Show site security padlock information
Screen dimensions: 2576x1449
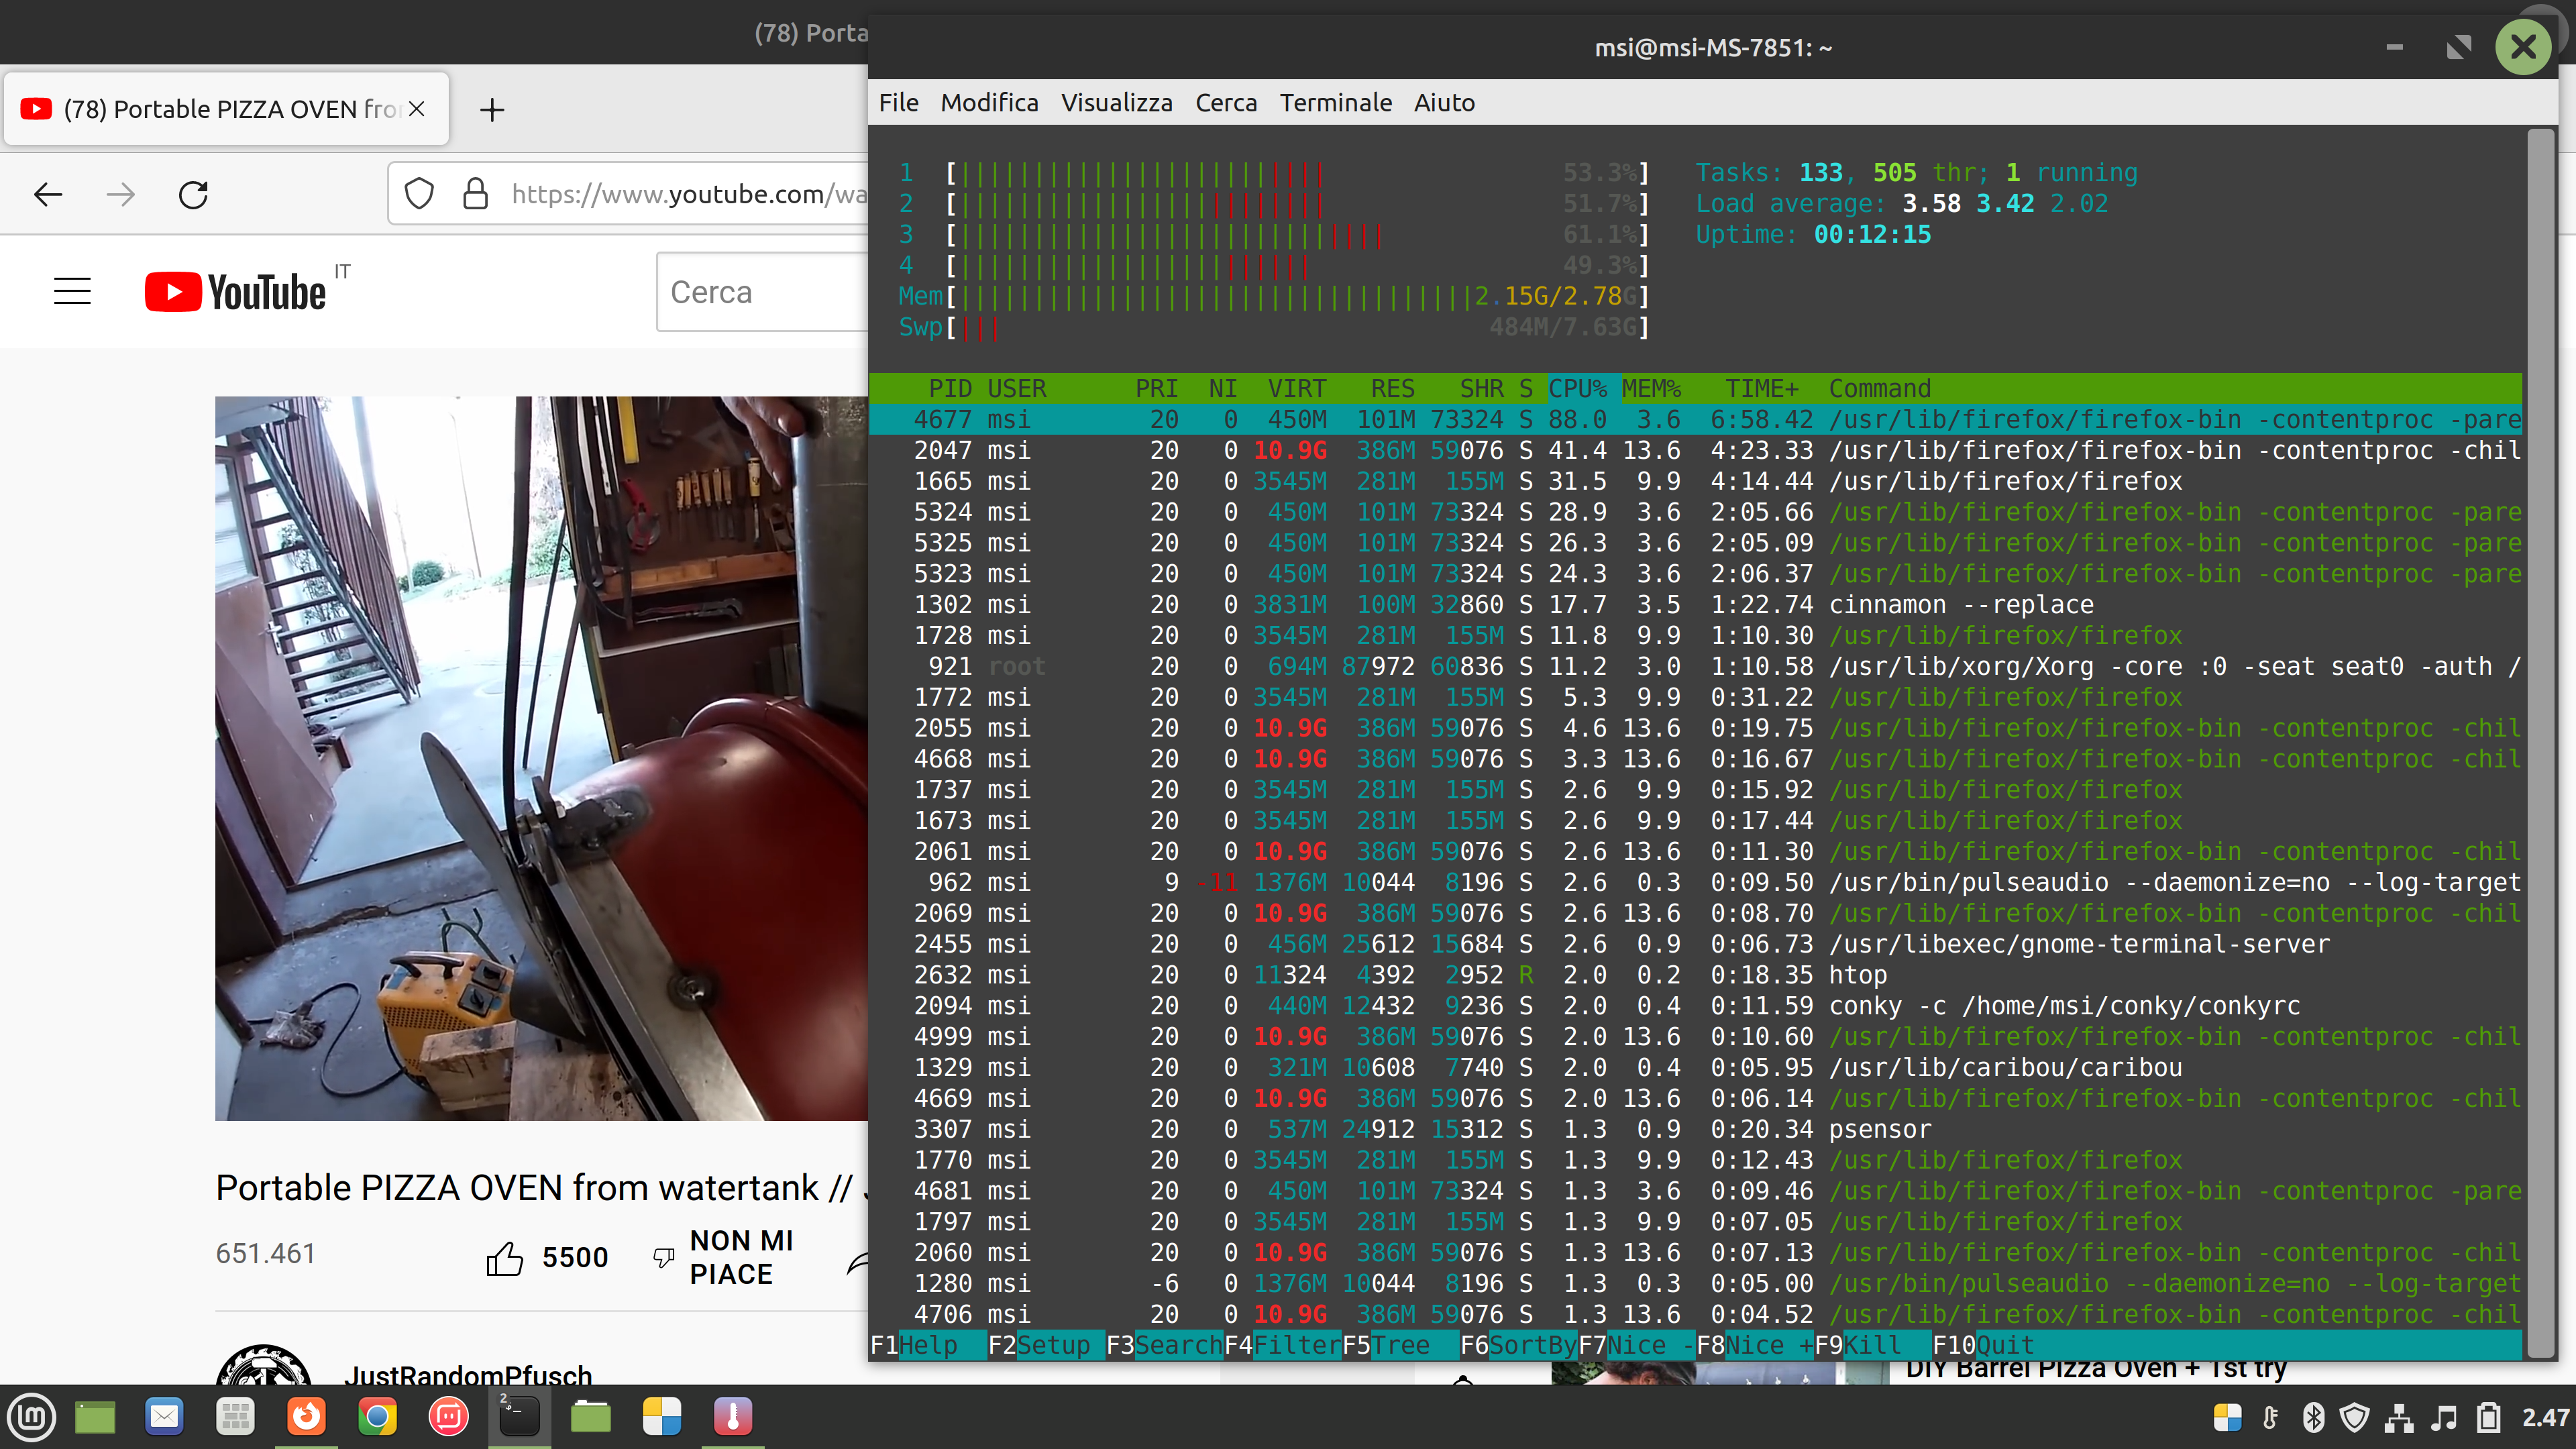pos(476,194)
